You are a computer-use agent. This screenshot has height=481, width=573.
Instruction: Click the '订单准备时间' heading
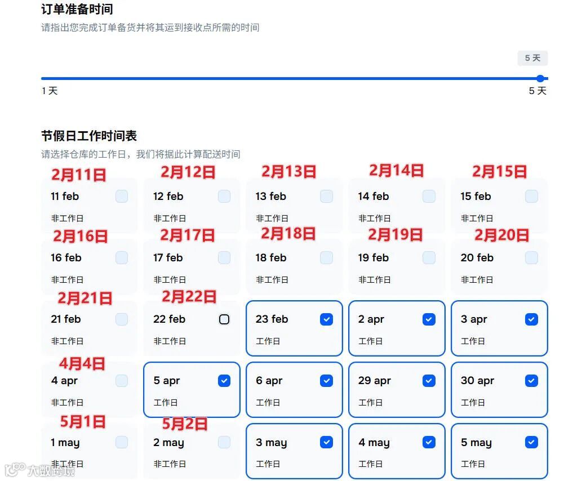[77, 9]
